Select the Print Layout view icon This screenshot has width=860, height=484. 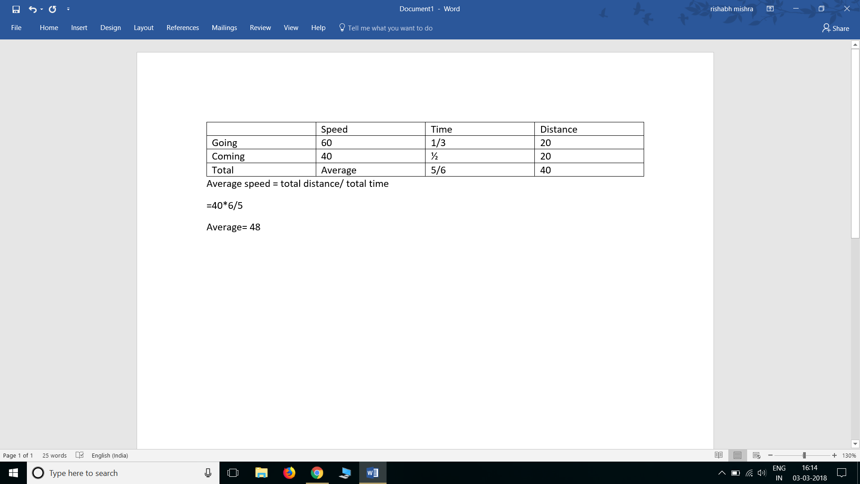(737, 455)
